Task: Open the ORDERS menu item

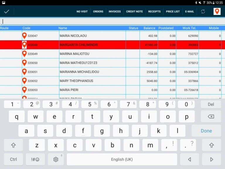Action: pyautogui.click(x=98, y=11)
